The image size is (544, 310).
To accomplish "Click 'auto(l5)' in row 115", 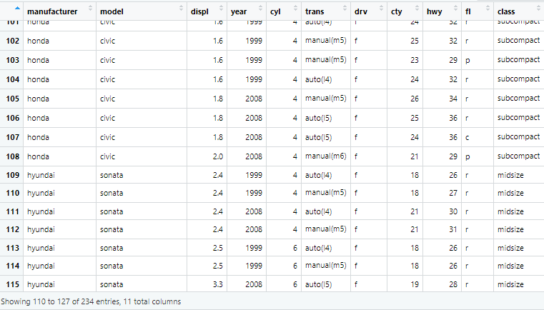I will [319, 285].
